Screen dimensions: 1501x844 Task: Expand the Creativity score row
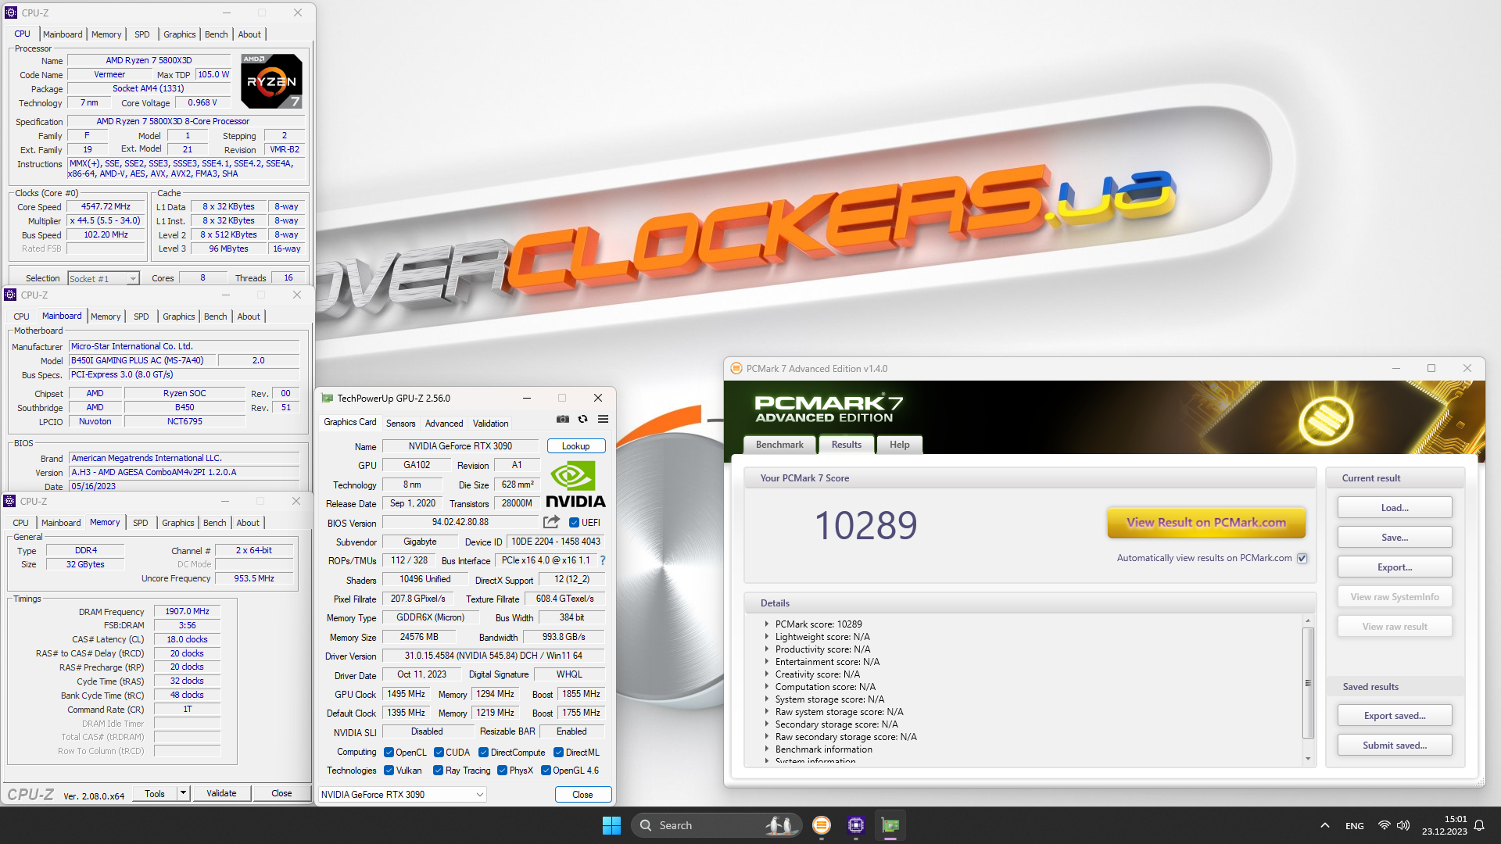coord(766,674)
